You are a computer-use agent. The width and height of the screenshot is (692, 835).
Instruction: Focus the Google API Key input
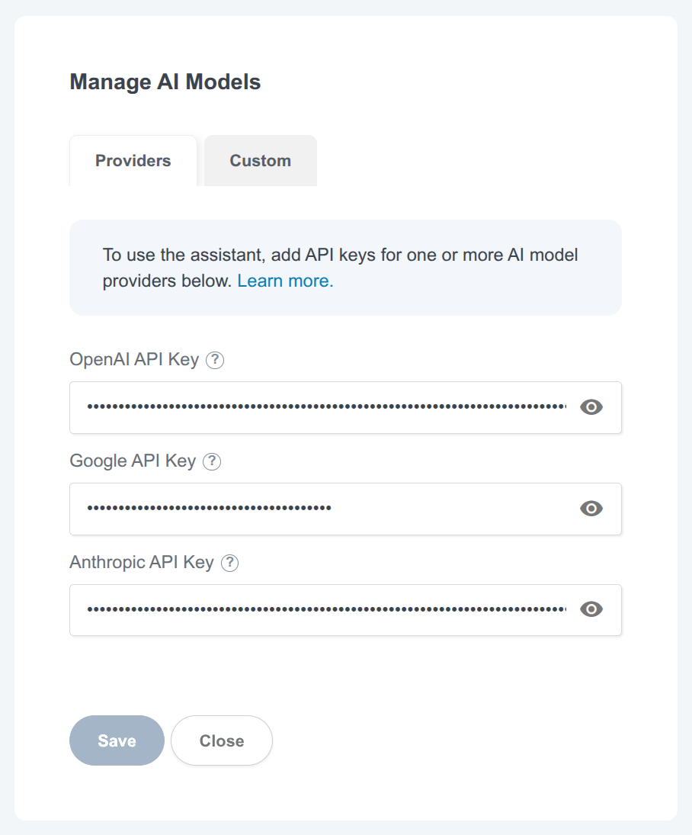305,509
